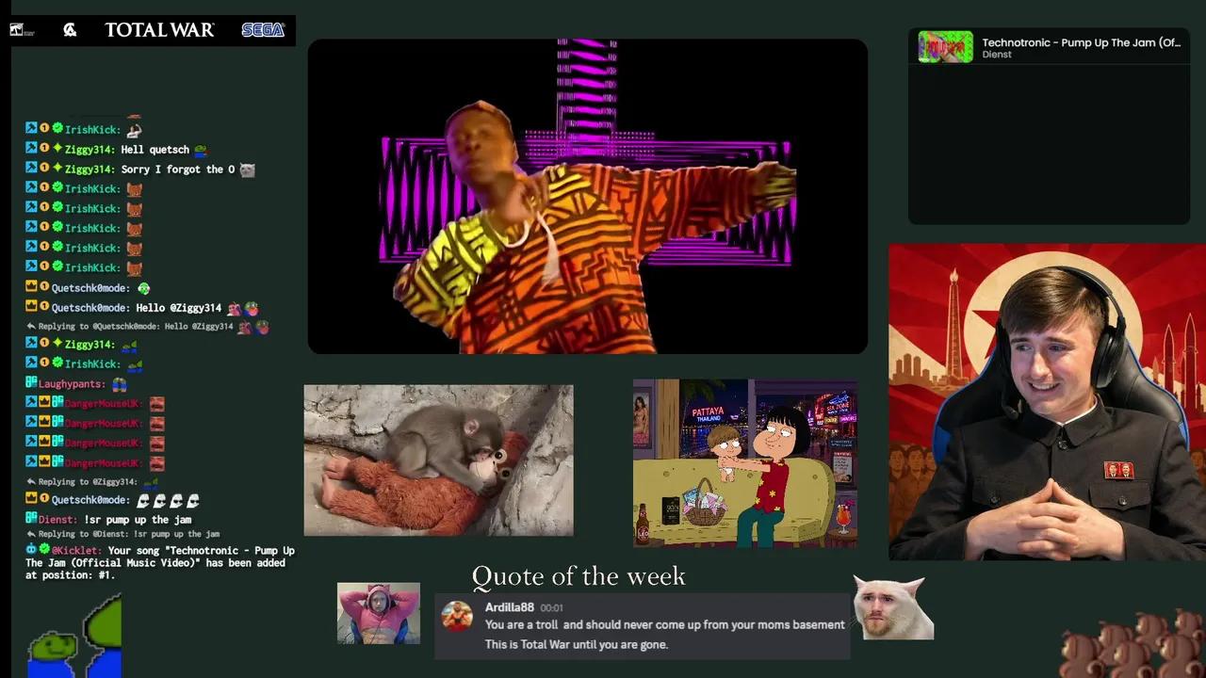Viewport: 1206px width, 678px height.
Task: Click Ardilla88's round profile avatar
Action: tap(457, 616)
